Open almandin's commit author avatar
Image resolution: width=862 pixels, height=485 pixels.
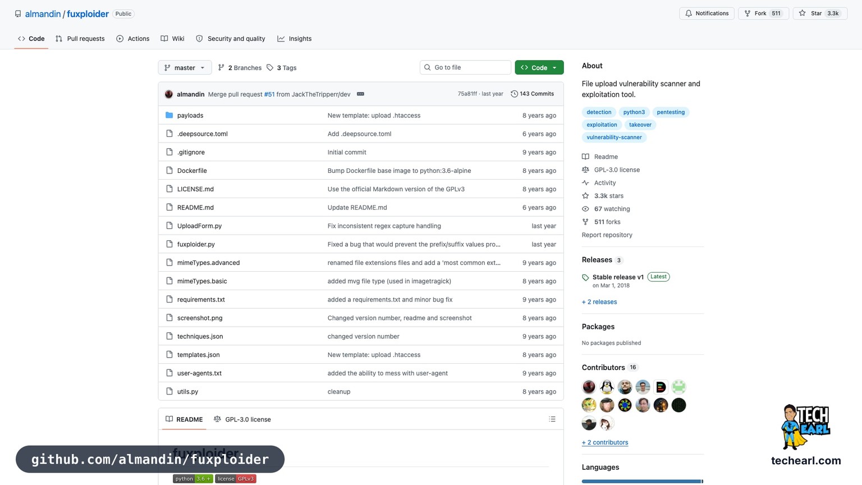point(169,94)
